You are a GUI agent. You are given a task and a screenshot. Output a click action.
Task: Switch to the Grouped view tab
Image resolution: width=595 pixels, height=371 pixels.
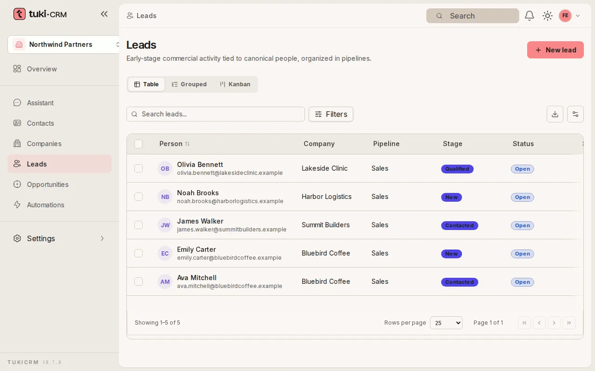[189, 84]
